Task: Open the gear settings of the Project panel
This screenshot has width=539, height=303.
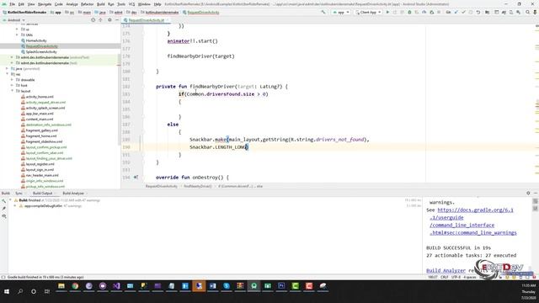Action: tap(109, 20)
